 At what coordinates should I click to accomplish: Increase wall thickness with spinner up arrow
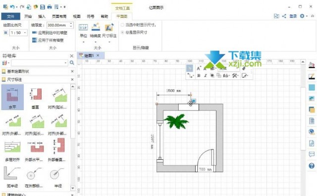(x=71, y=23)
